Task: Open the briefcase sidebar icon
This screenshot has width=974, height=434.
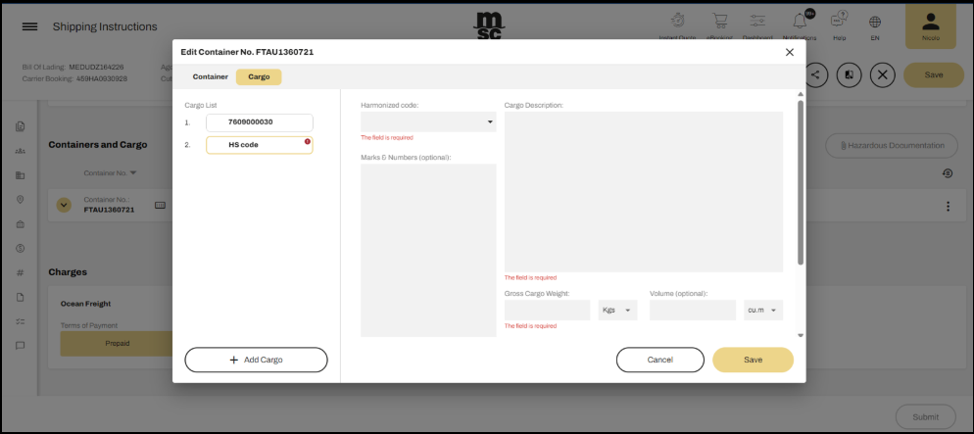Action: [x=20, y=224]
